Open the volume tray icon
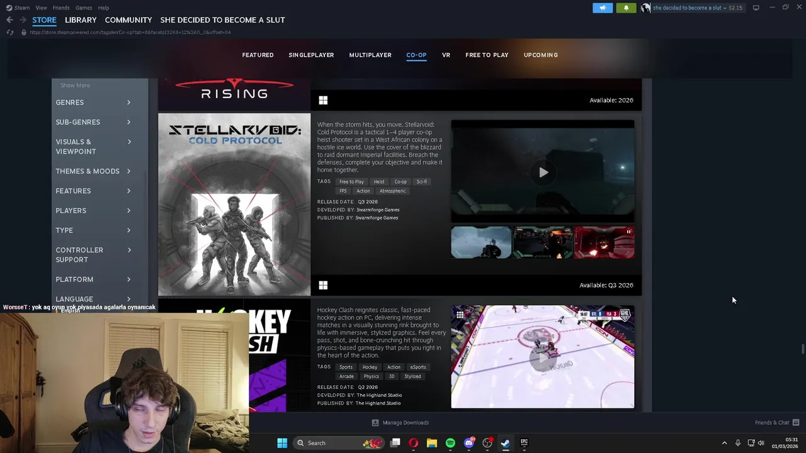Screen dimensions: 806x453 click(x=761, y=443)
